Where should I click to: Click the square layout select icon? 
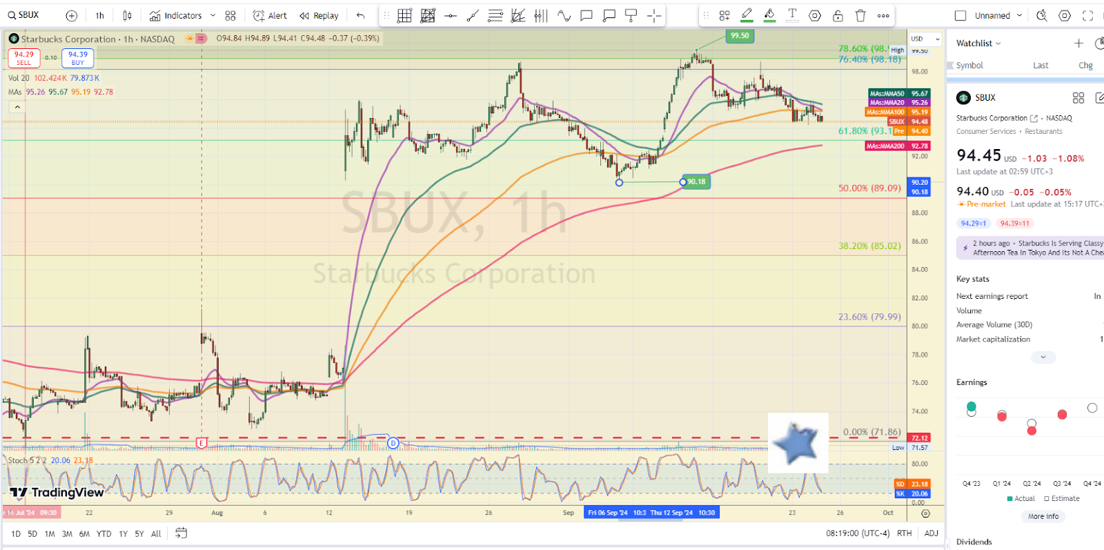tap(960, 16)
